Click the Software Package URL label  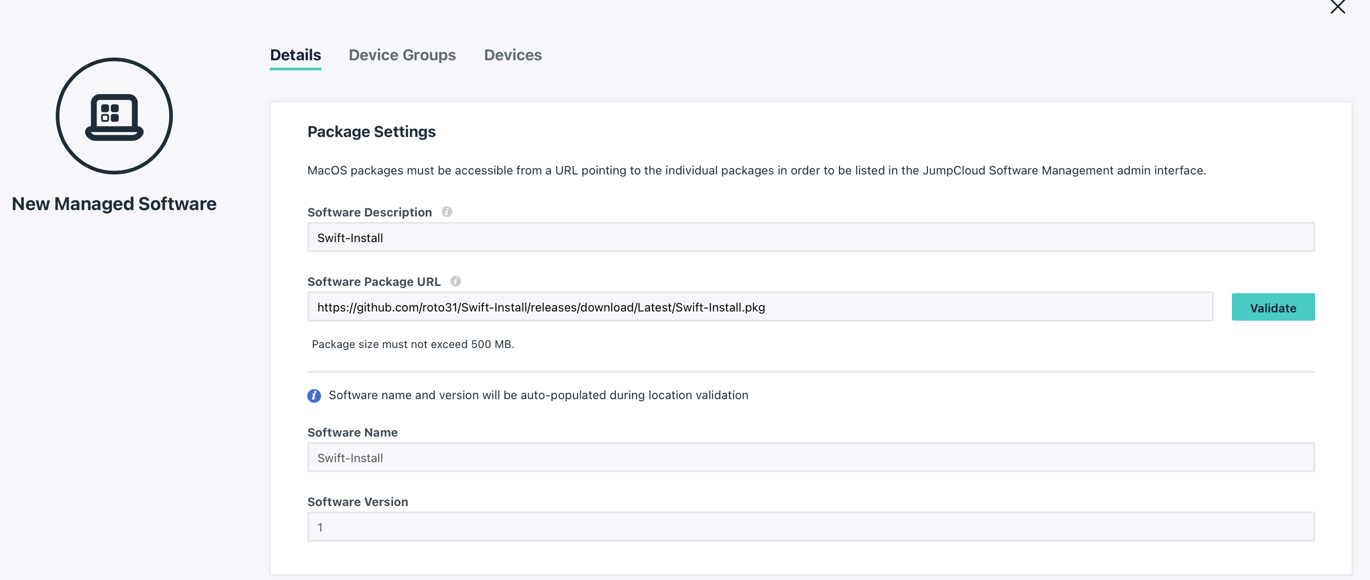(x=373, y=282)
